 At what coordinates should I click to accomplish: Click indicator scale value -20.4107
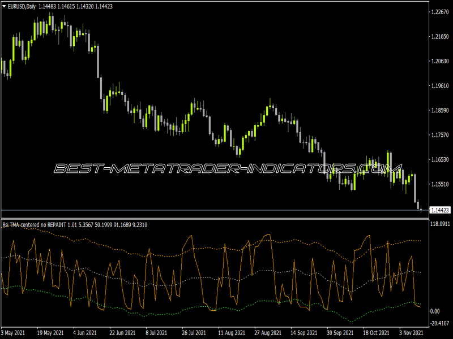[440, 323]
